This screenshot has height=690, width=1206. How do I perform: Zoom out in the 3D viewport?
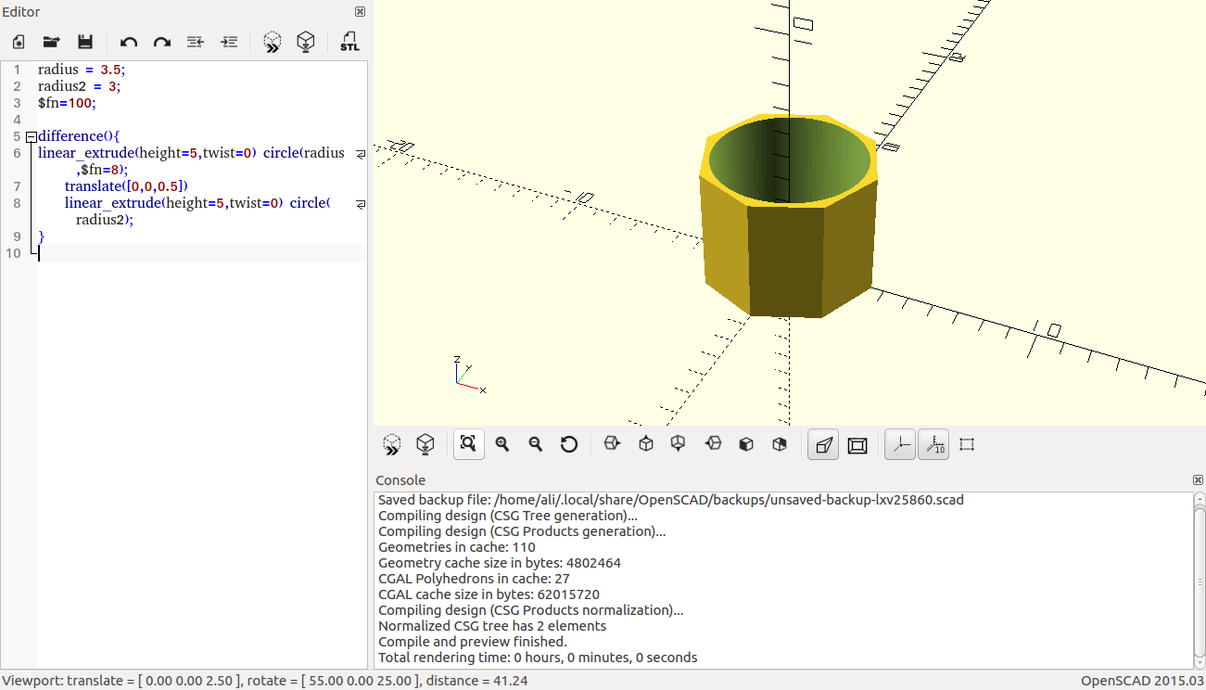click(x=535, y=444)
